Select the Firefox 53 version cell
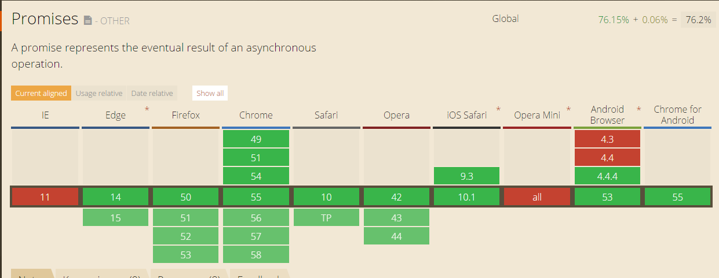 pyautogui.click(x=186, y=255)
